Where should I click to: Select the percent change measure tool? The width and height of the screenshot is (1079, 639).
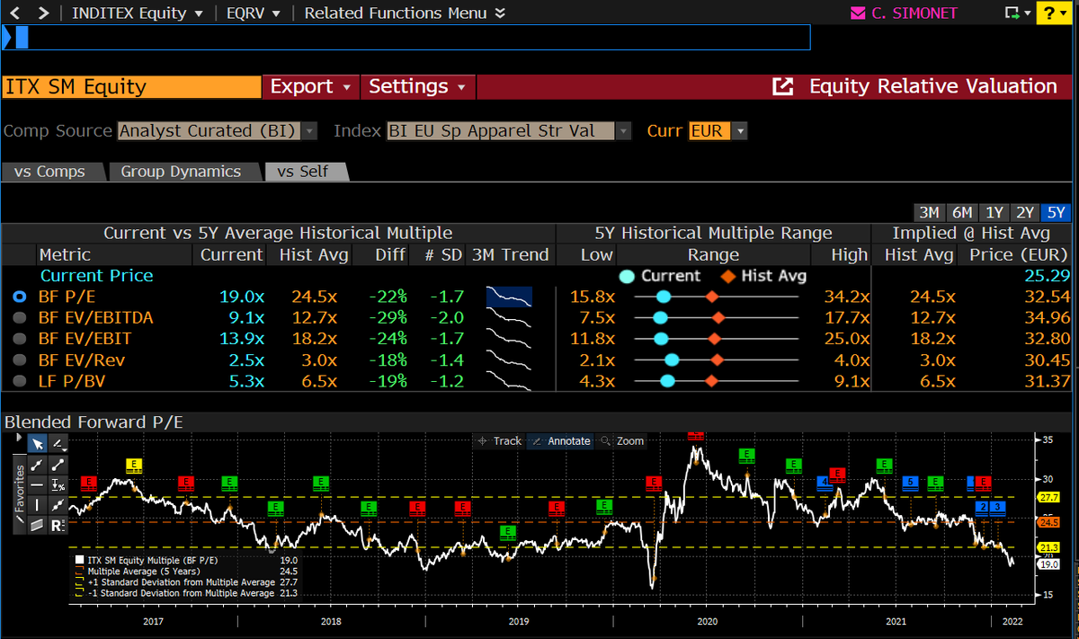click(58, 484)
